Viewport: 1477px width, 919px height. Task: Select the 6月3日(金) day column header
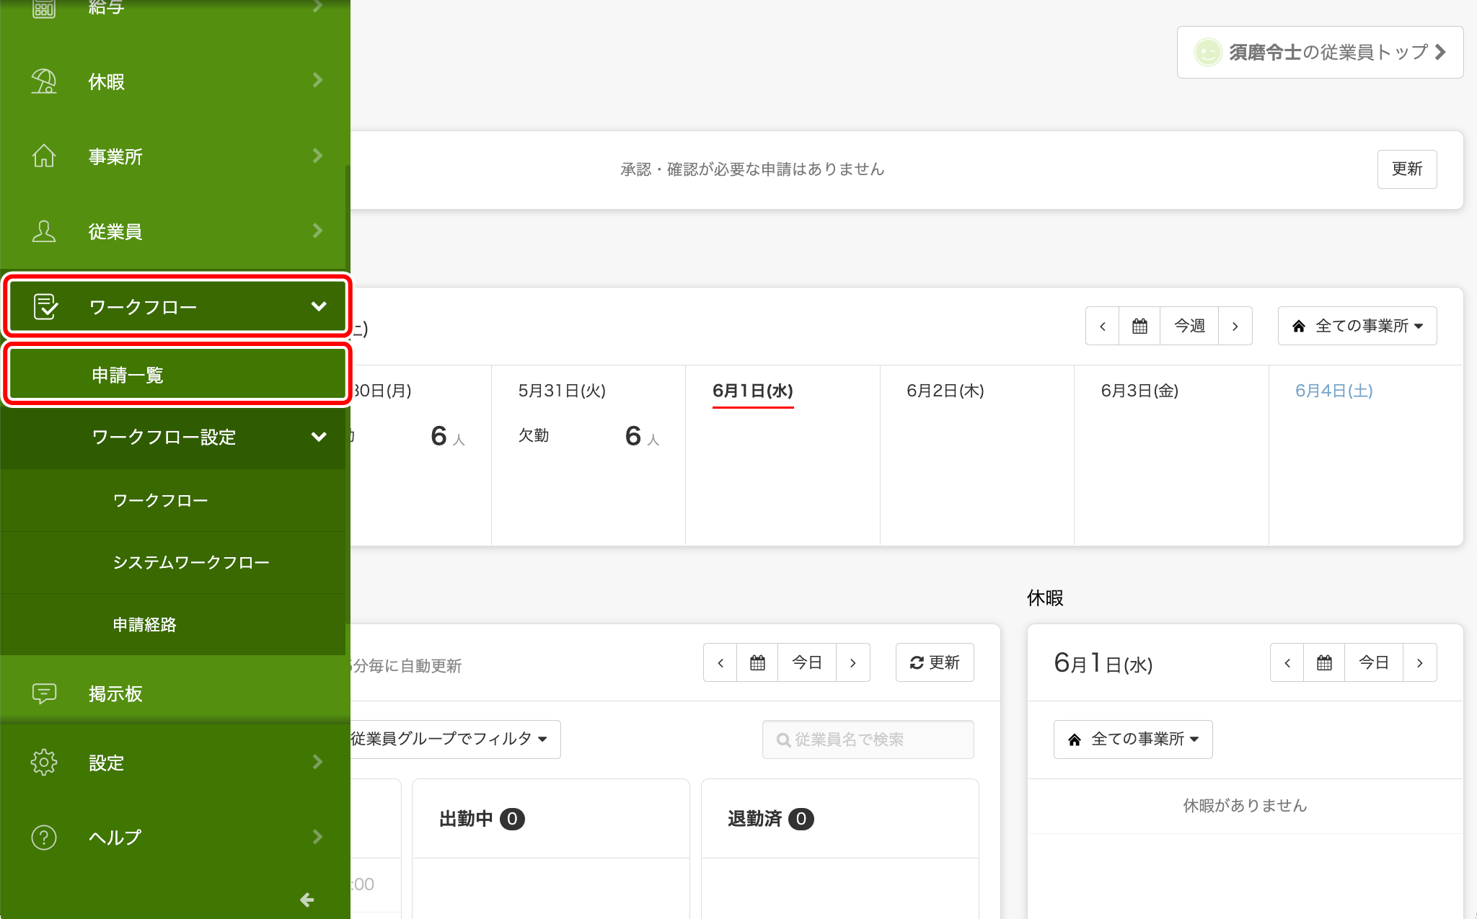pos(1139,391)
